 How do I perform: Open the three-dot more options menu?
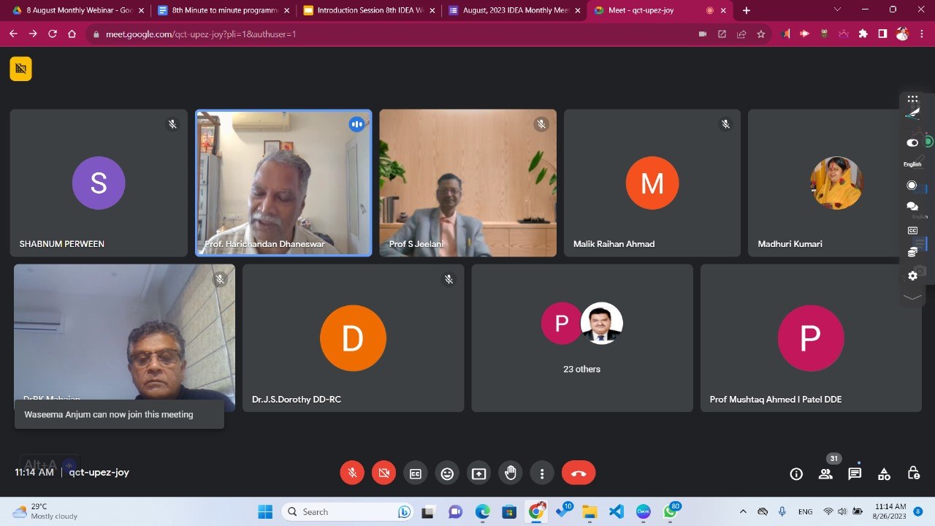(x=541, y=473)
